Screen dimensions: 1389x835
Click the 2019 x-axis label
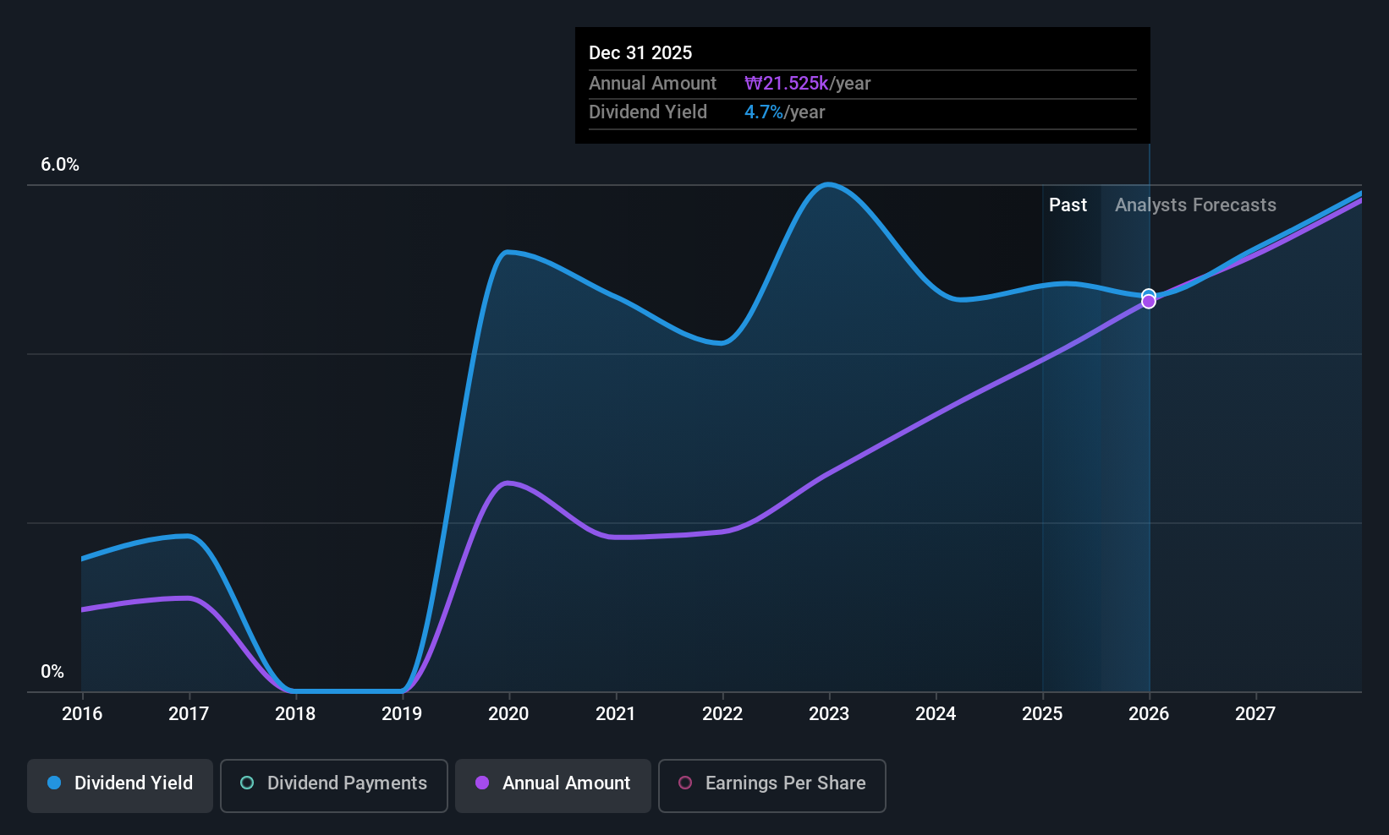click(402, 714)
